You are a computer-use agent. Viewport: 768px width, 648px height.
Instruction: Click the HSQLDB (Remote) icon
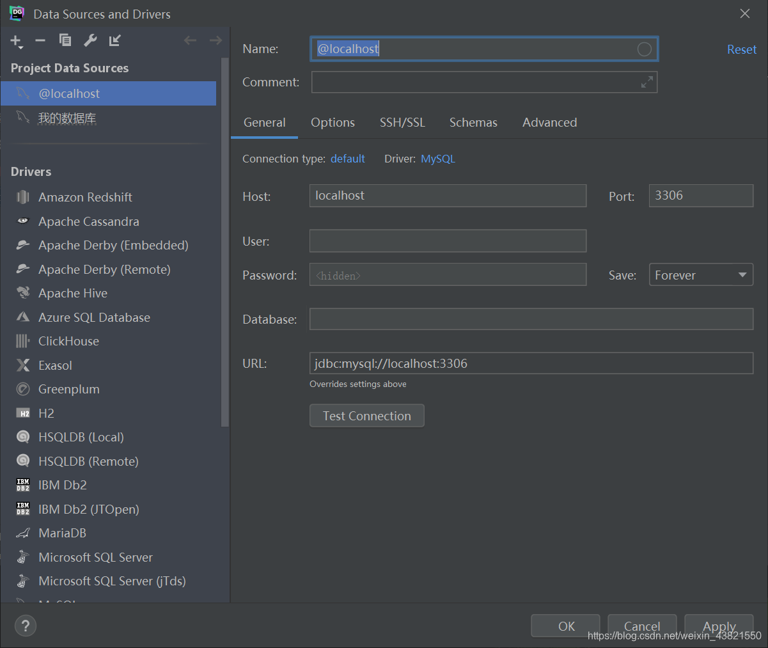(23, 461)
